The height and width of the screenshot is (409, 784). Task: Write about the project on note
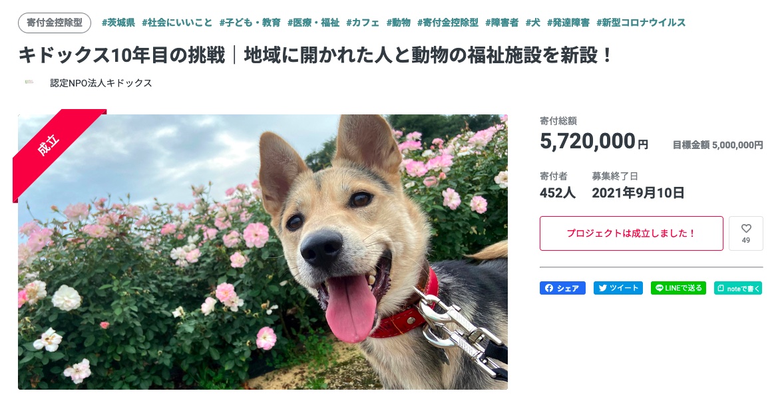(738, 288)
